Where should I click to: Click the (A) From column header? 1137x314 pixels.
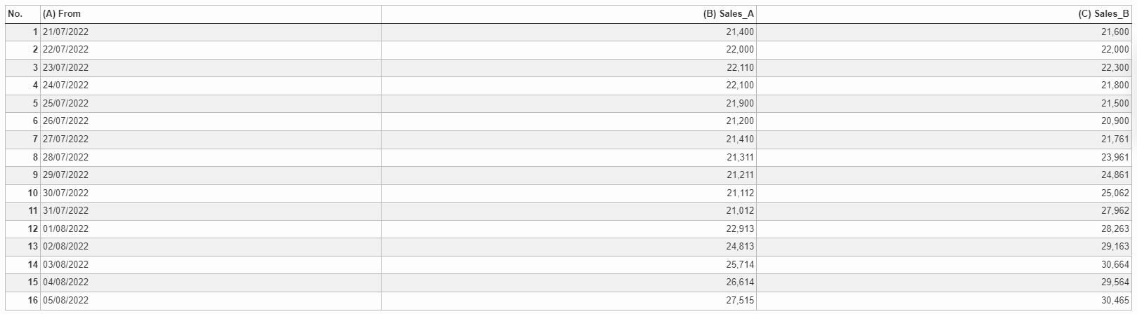coord(211,14)
